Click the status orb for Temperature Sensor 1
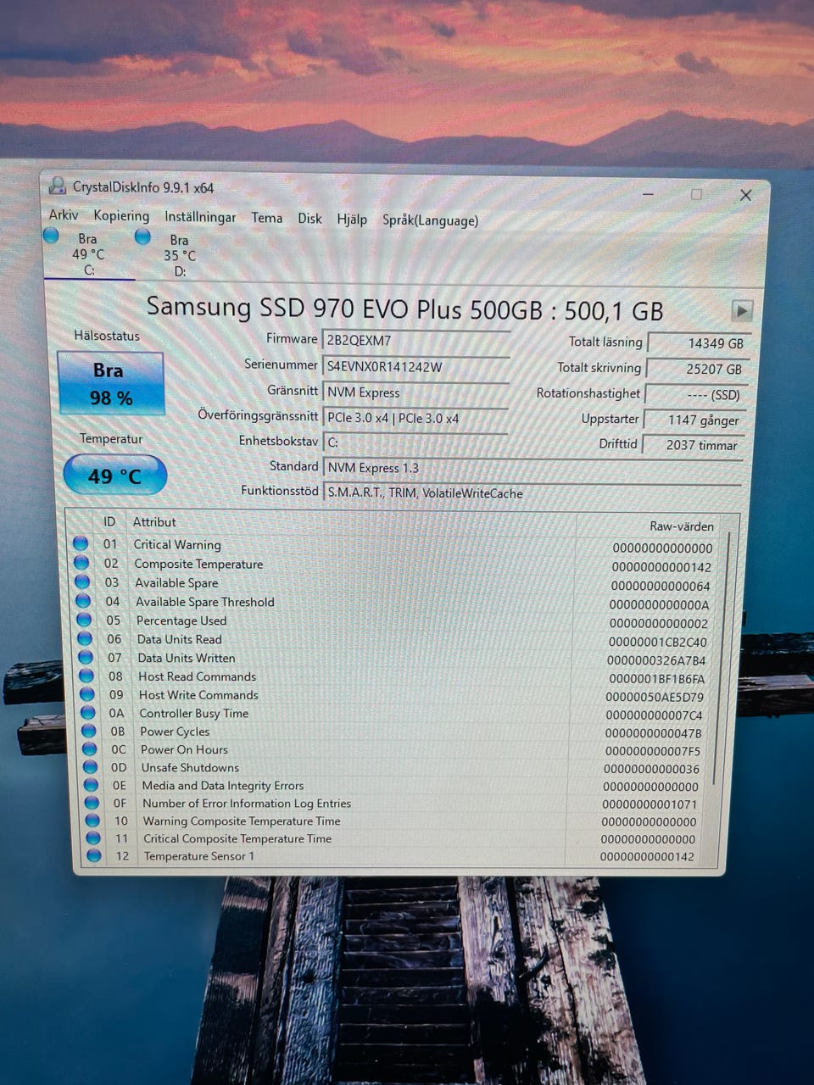Viewport: 814px width, 1085px height. [95, 856]
